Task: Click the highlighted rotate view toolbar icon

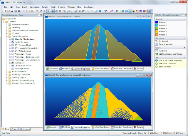Action: click(53, 11)
